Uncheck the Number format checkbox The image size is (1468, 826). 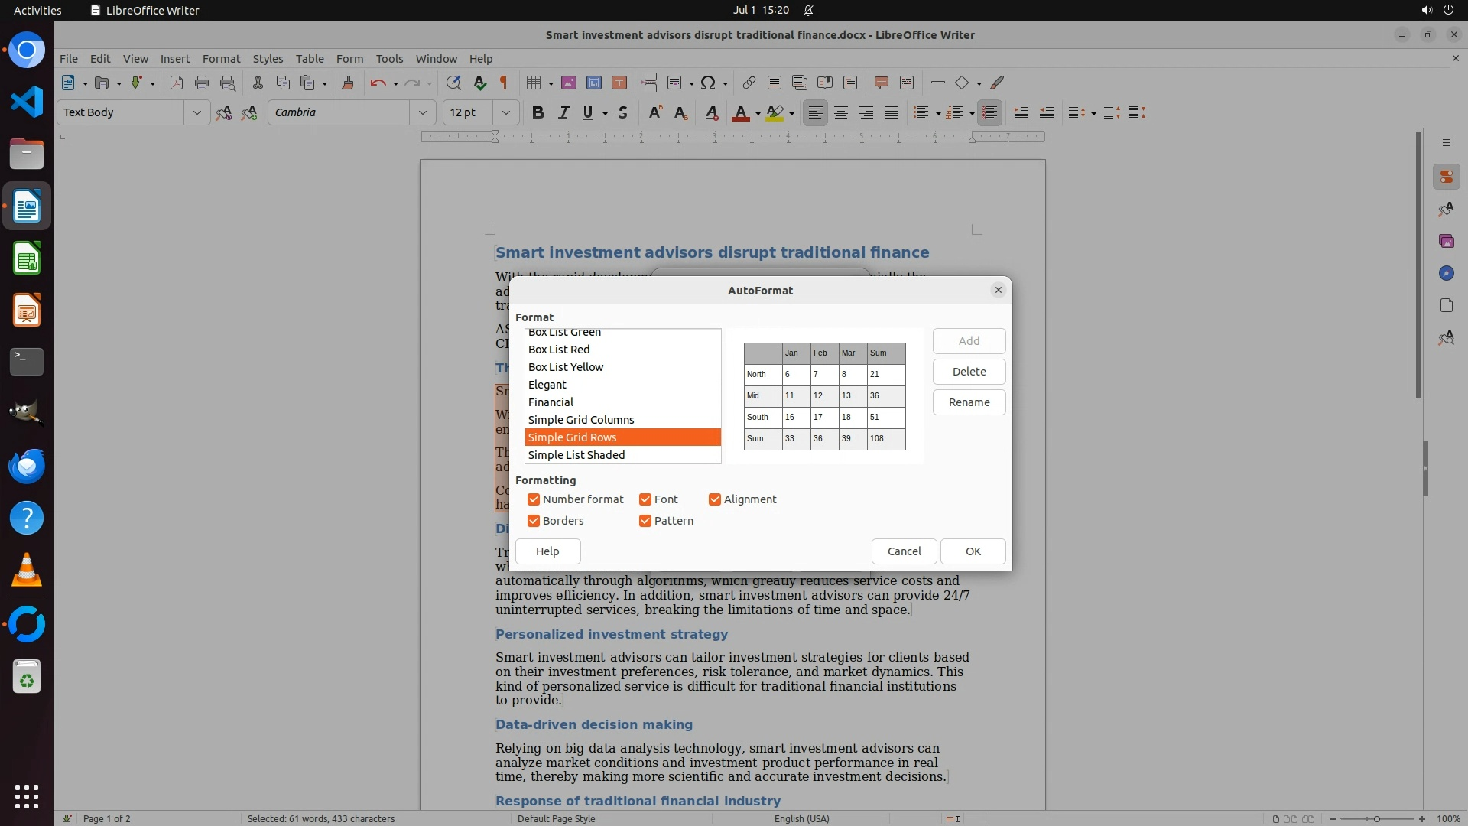(534, 499)
